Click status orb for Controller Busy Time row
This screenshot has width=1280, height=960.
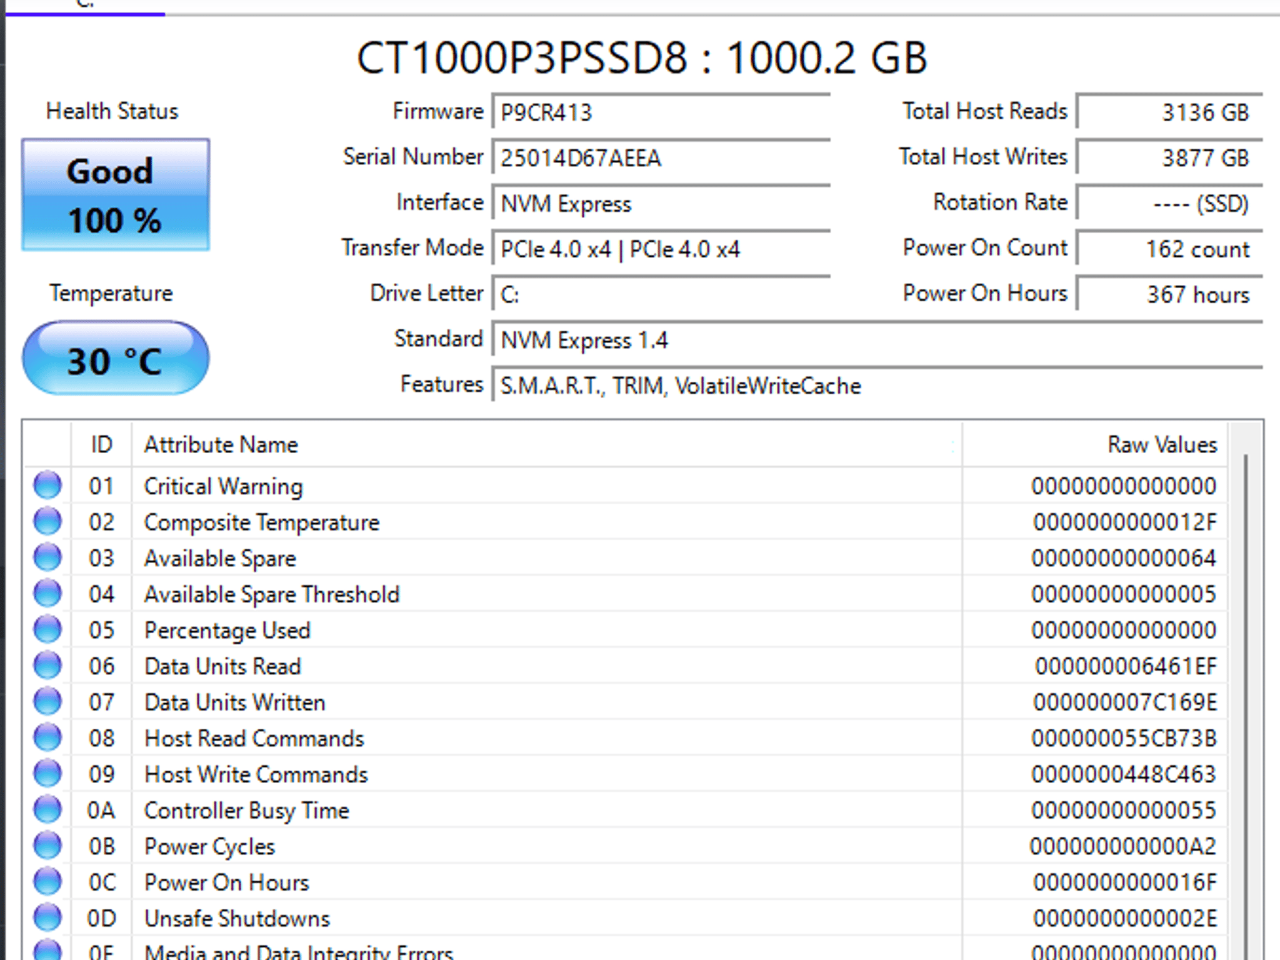click(47, 809)
